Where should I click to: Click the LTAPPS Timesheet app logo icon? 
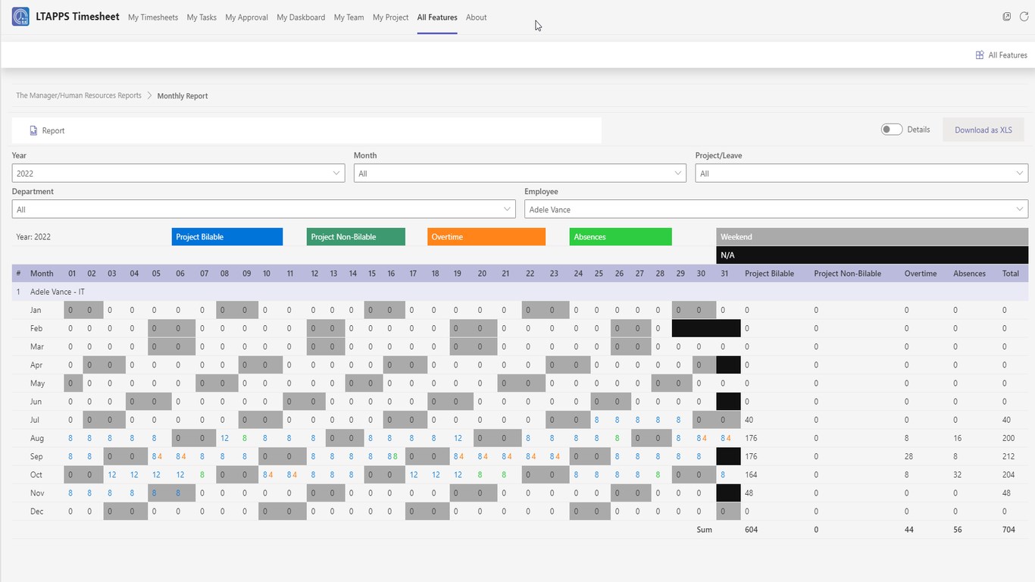(x=20, y=17)
